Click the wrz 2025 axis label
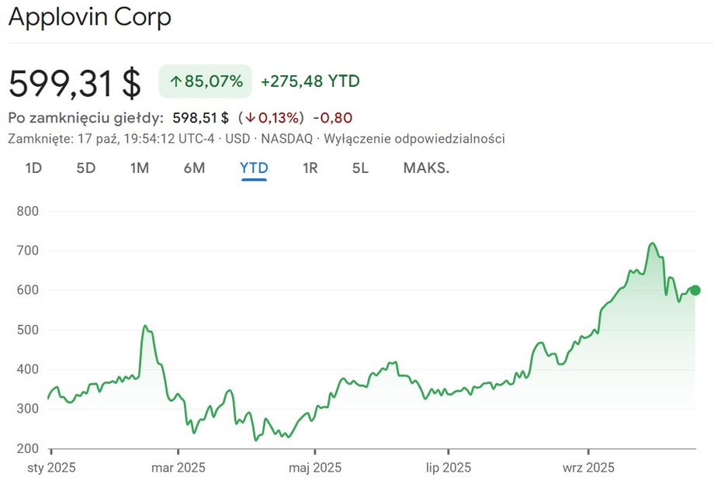Viewport: 714px width, 491px height. [x=588, y=468]
